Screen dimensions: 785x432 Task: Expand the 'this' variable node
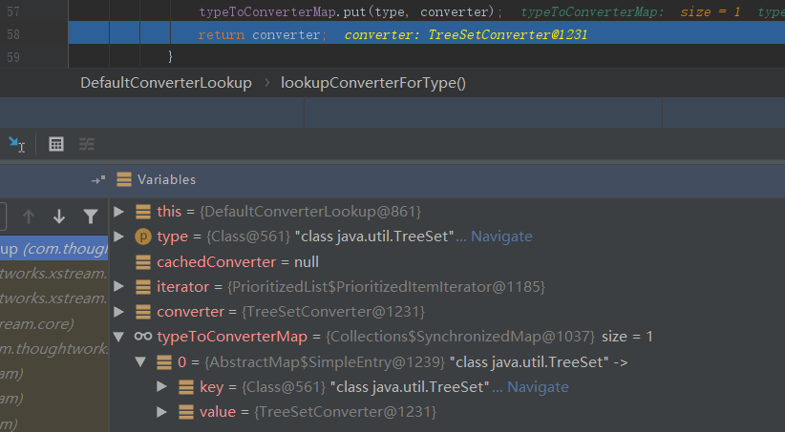tap(119, 211)
